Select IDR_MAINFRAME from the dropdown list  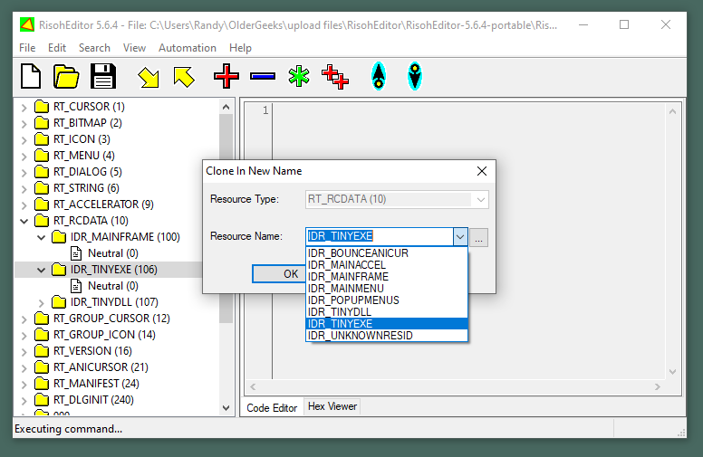pos(387,276)
